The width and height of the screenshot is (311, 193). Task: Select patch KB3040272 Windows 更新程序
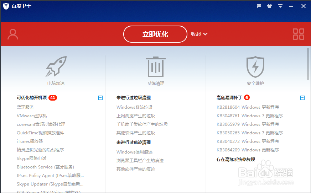point(248,141)
